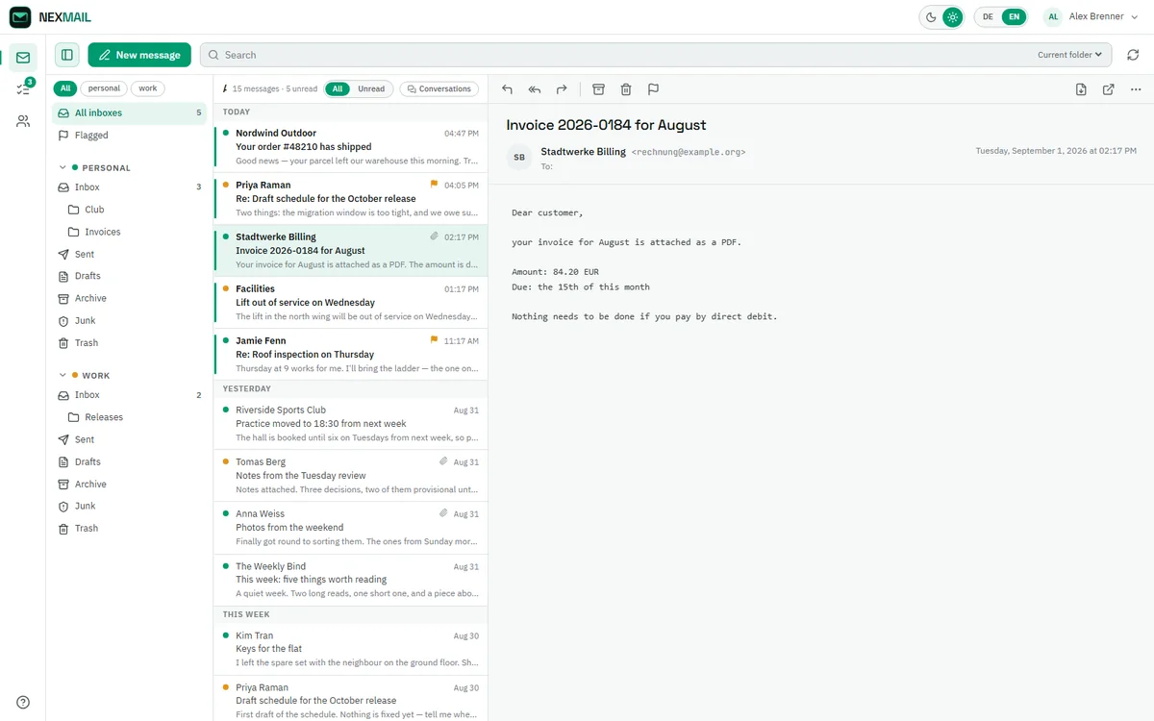Click the sort icon beside 15 messages

click(x=224, y=88)
